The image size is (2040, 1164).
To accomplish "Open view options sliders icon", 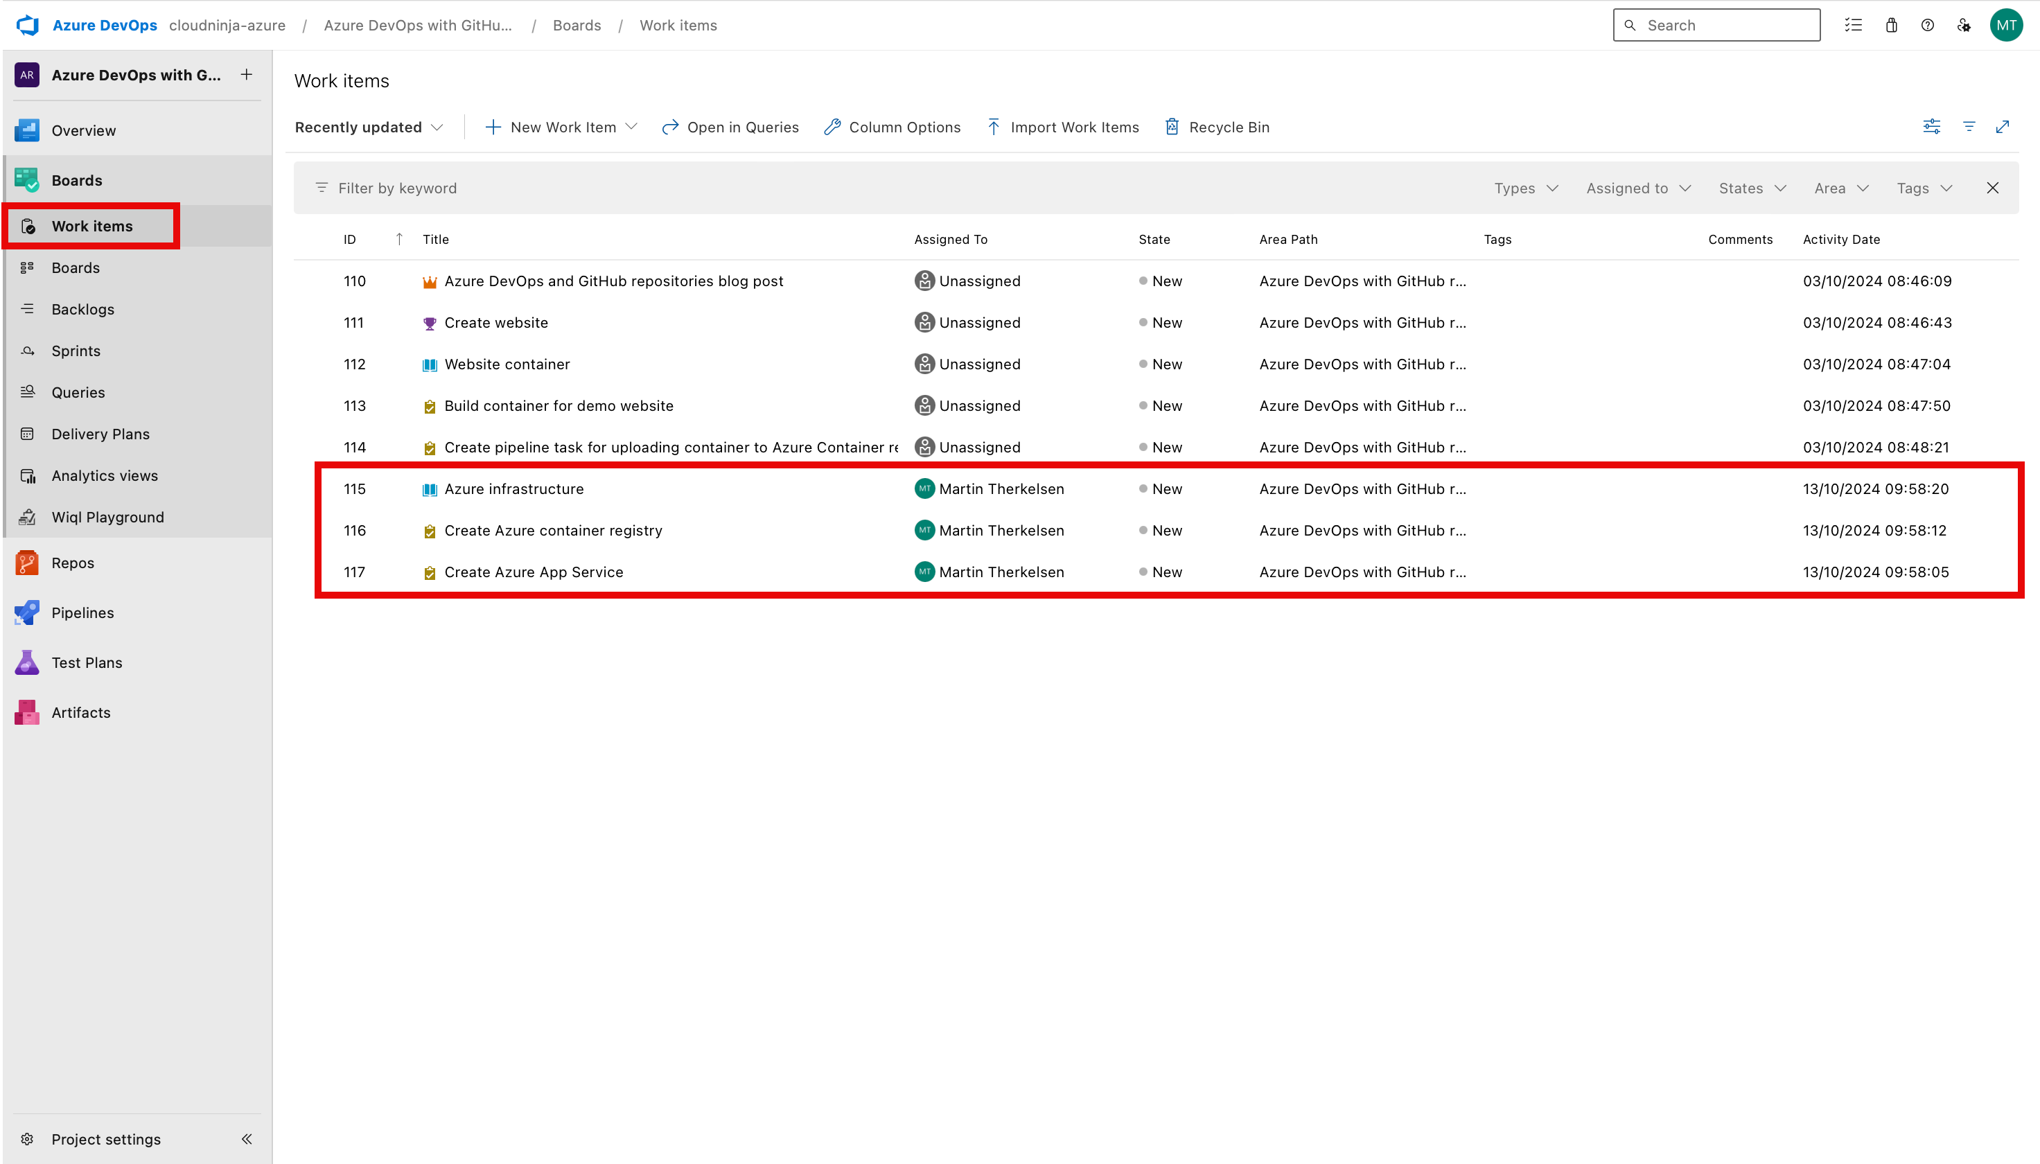I will coord(1931,126).
